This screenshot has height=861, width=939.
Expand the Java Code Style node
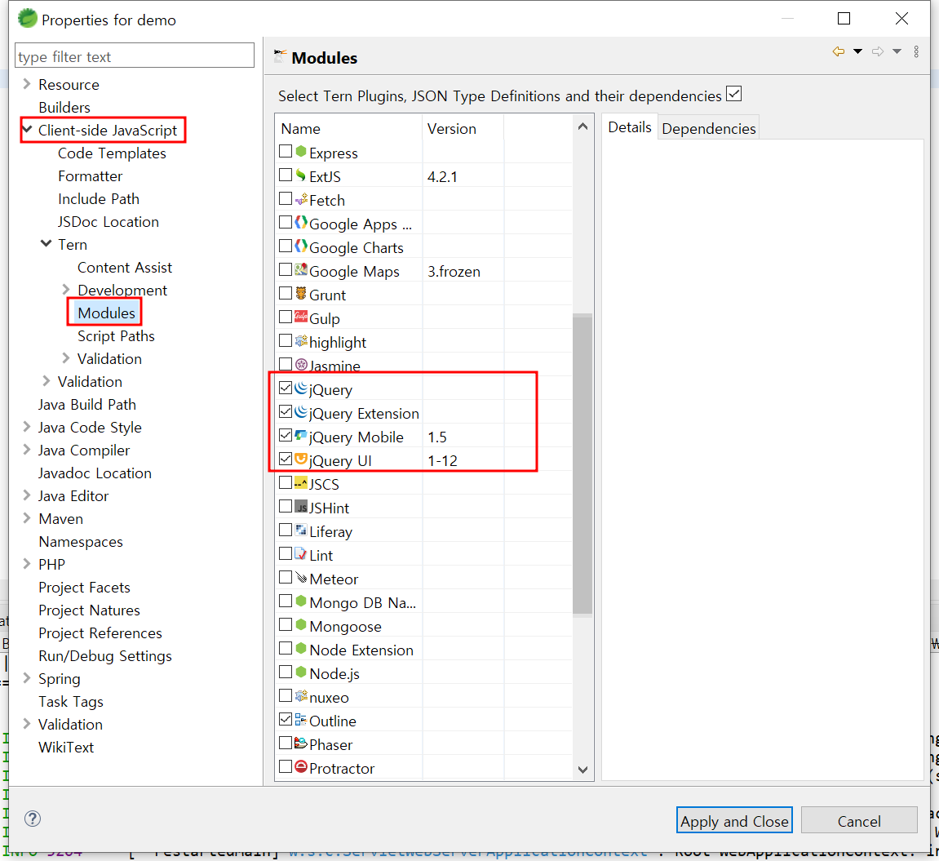26,427
